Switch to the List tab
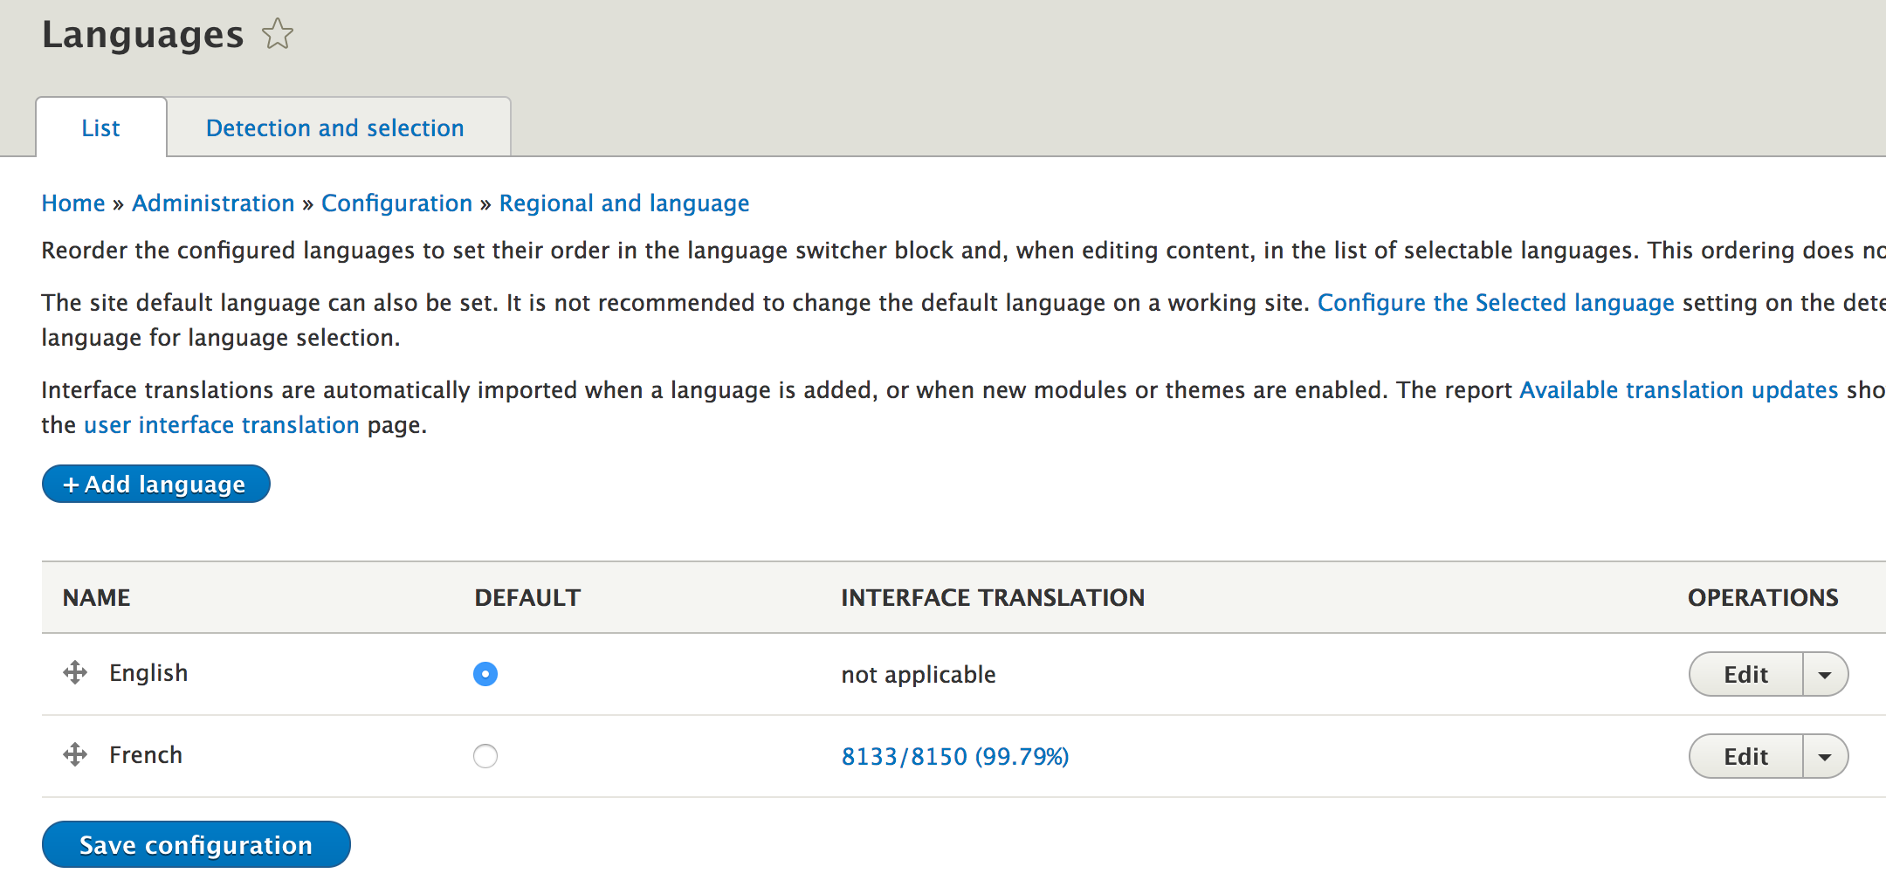The width and height of the screenshot is (1886, 894). (x=100, y=128)
